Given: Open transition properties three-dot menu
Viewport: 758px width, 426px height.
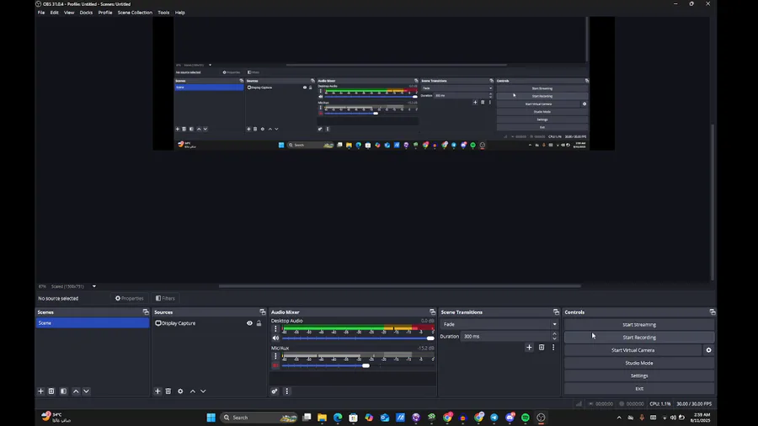Looking at the screenshot, I should coord(553,347).
